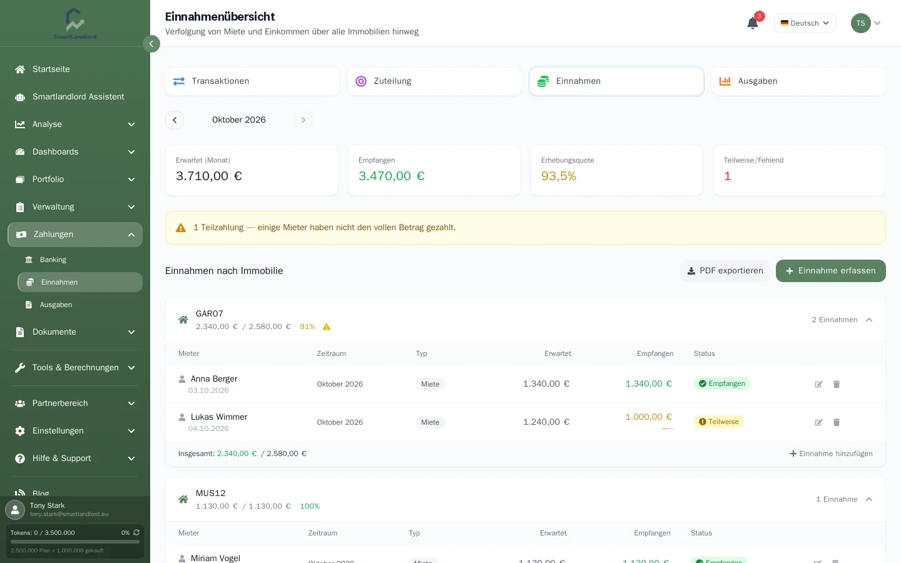Edit Anna Berger's income entry

pos(818,384)
